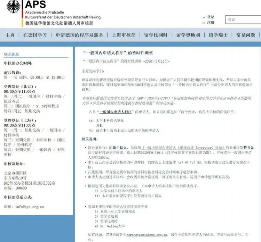Open 常见问题 FAQ menu item
Screen dimensions: 261x242
pyautogui.click(x=245, y=35)
